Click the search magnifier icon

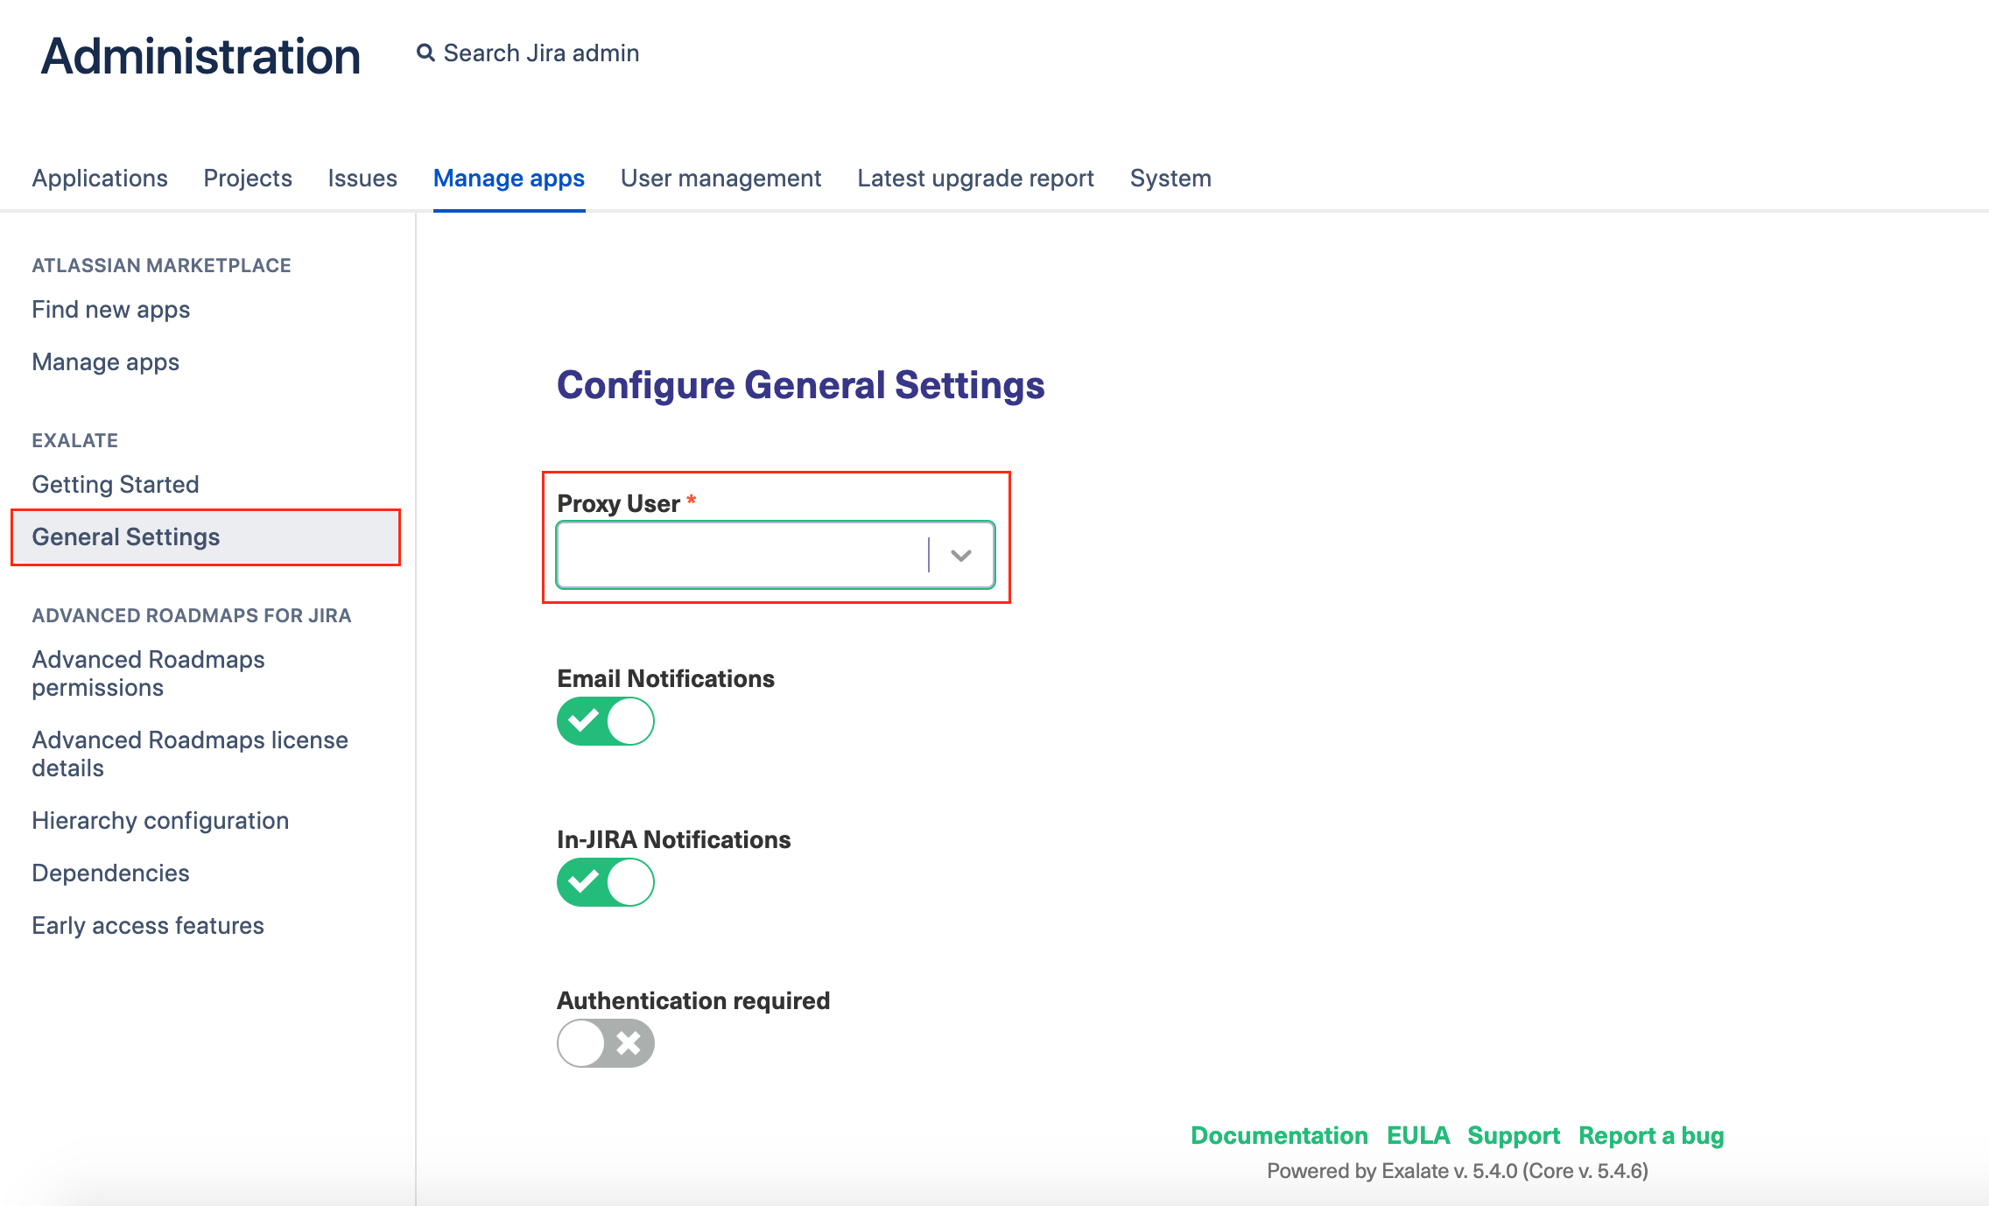click(425, 53)
